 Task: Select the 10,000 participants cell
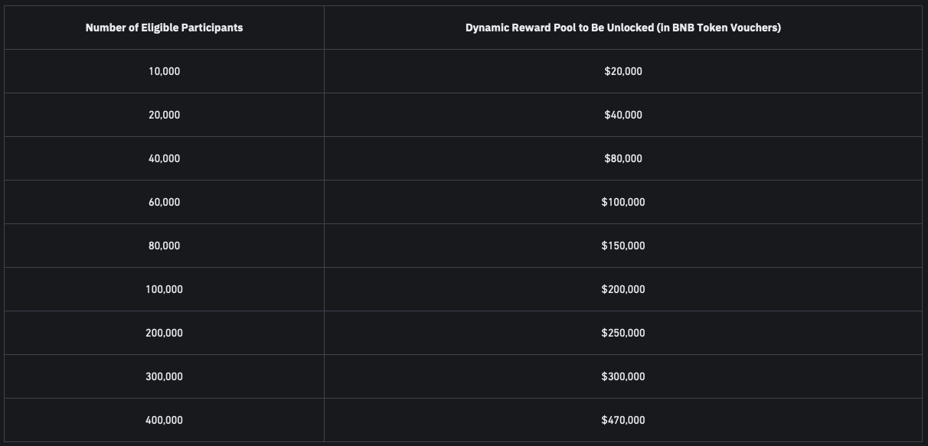tap(164, 71)
